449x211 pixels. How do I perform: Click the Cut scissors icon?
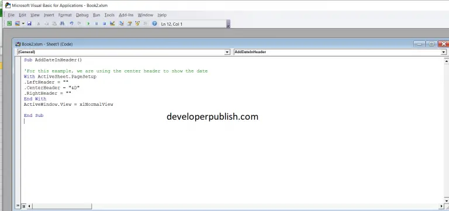[39, 24]
